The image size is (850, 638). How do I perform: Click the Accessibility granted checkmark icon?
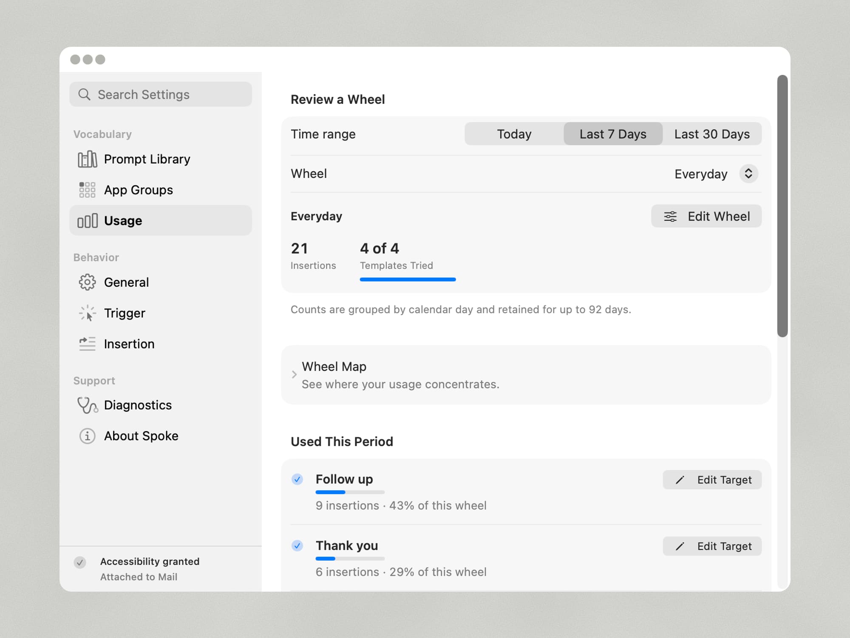[x=80, y=563]
